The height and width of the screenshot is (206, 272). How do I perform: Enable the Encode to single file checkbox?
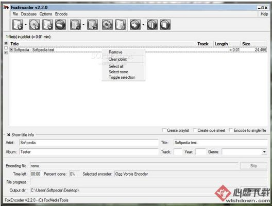[x=231, y=130]
